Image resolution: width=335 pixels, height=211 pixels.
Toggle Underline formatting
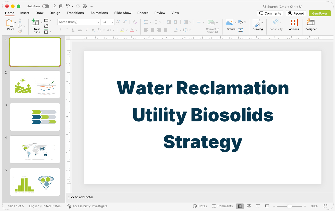pyautogui.click(x=73, y=30)
